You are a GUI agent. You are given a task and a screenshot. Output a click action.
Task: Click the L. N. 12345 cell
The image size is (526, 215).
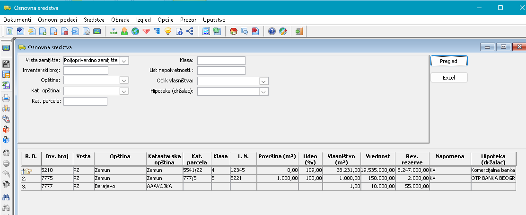tap(243, 170)
